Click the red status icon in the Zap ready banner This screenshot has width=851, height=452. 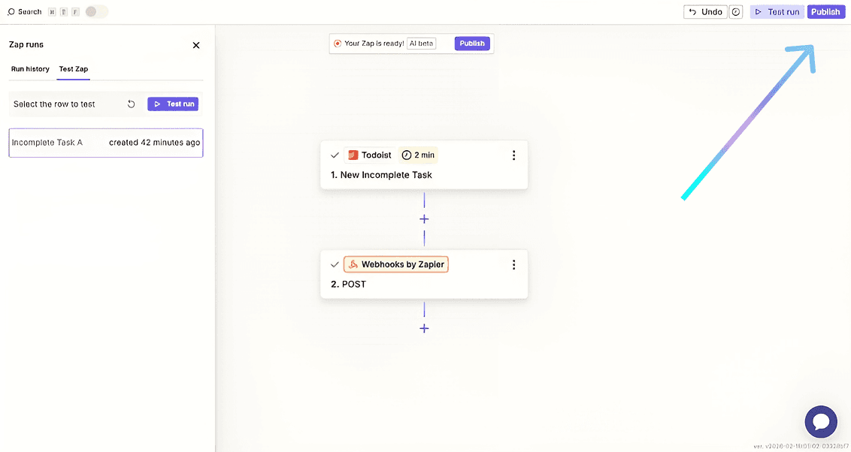(338, 44)
